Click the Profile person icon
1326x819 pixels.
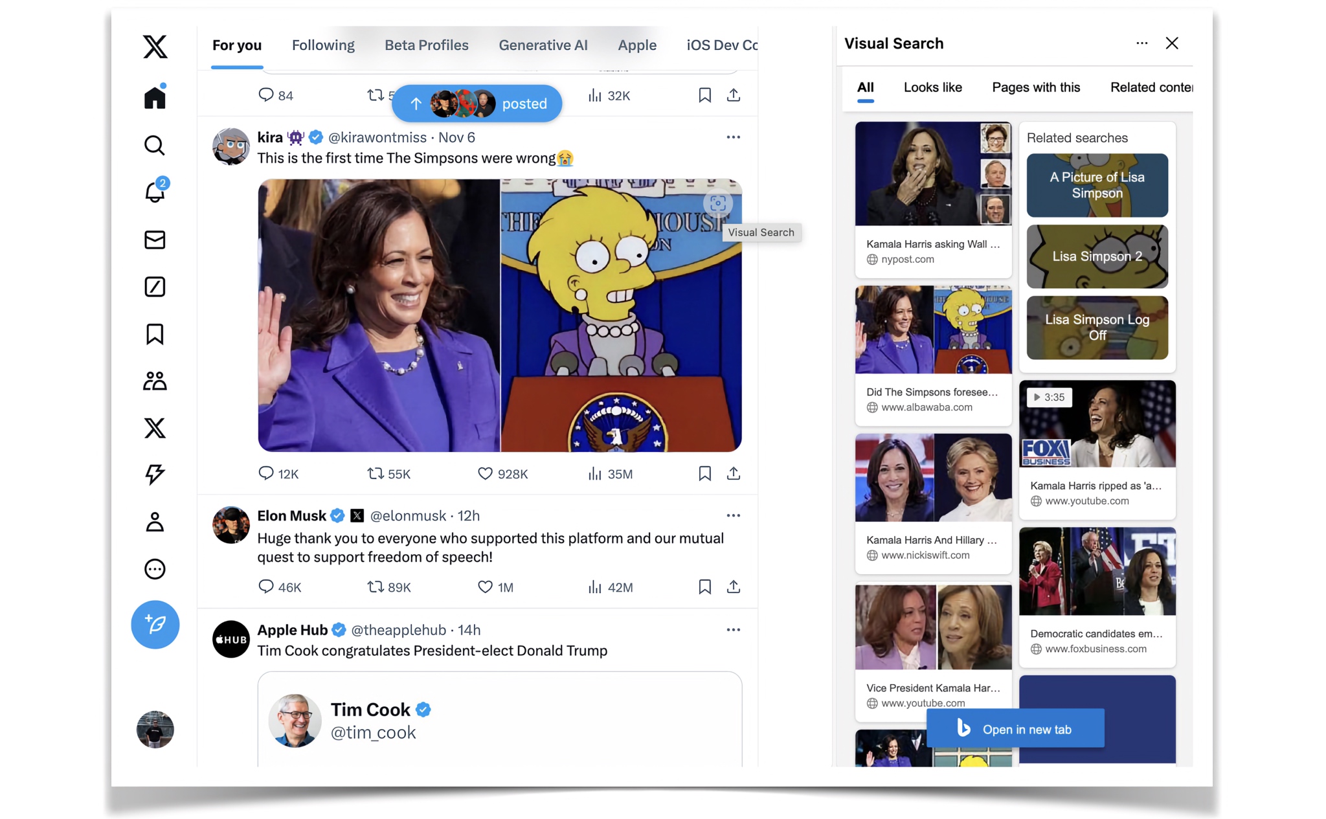click(154, 522)
